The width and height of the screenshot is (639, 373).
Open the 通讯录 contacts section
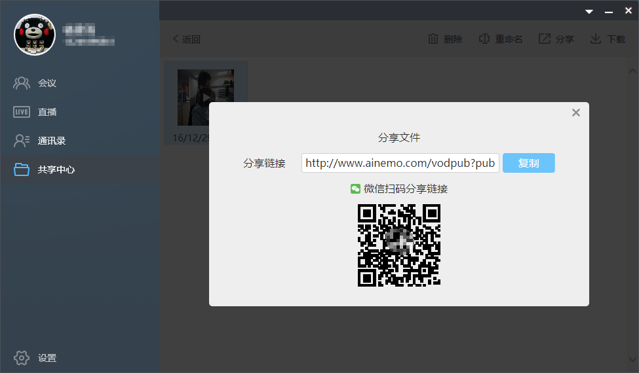coord(79,141)
